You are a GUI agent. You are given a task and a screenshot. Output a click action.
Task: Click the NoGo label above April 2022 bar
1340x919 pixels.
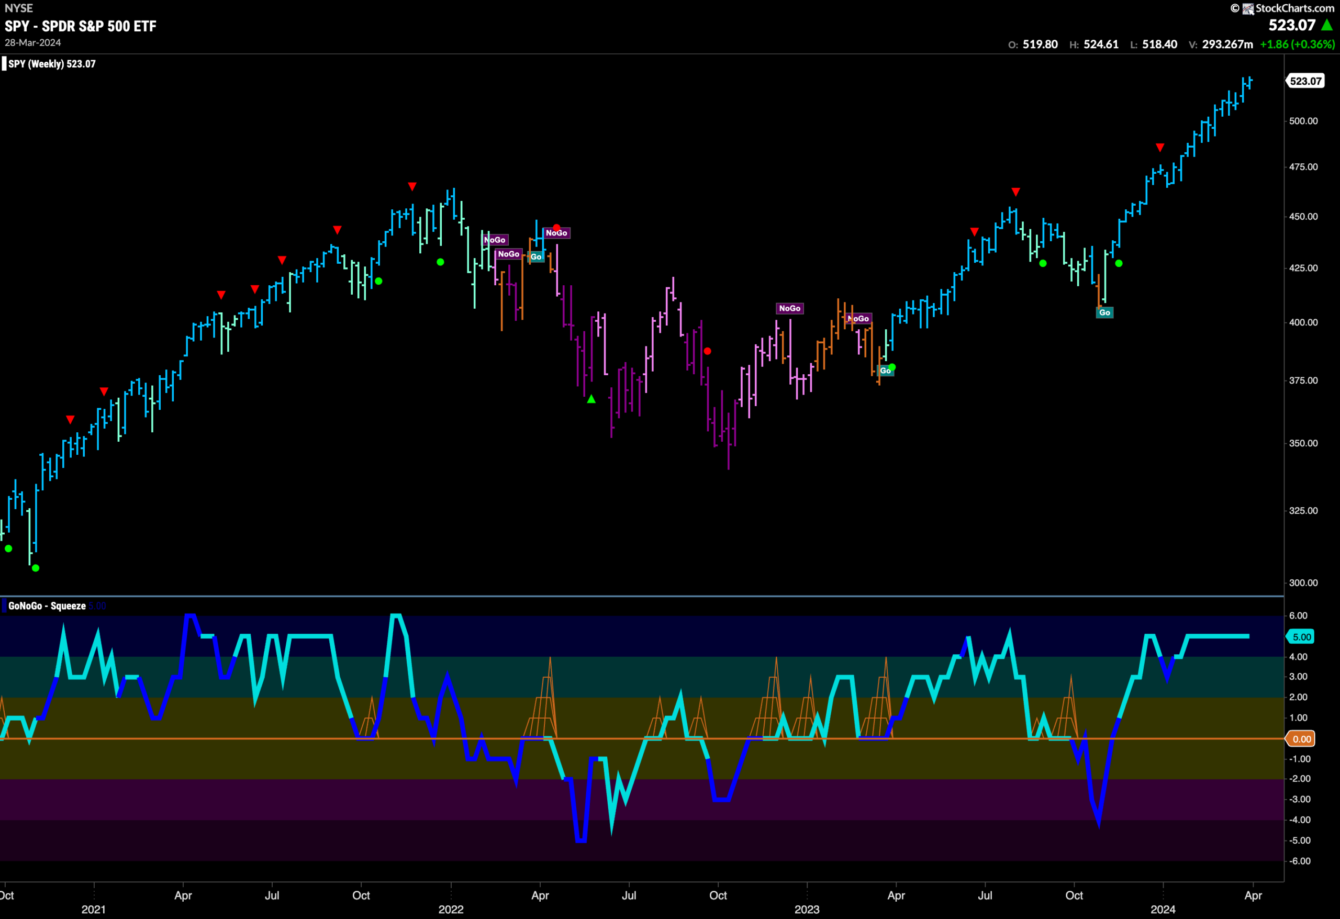point(556,233)
